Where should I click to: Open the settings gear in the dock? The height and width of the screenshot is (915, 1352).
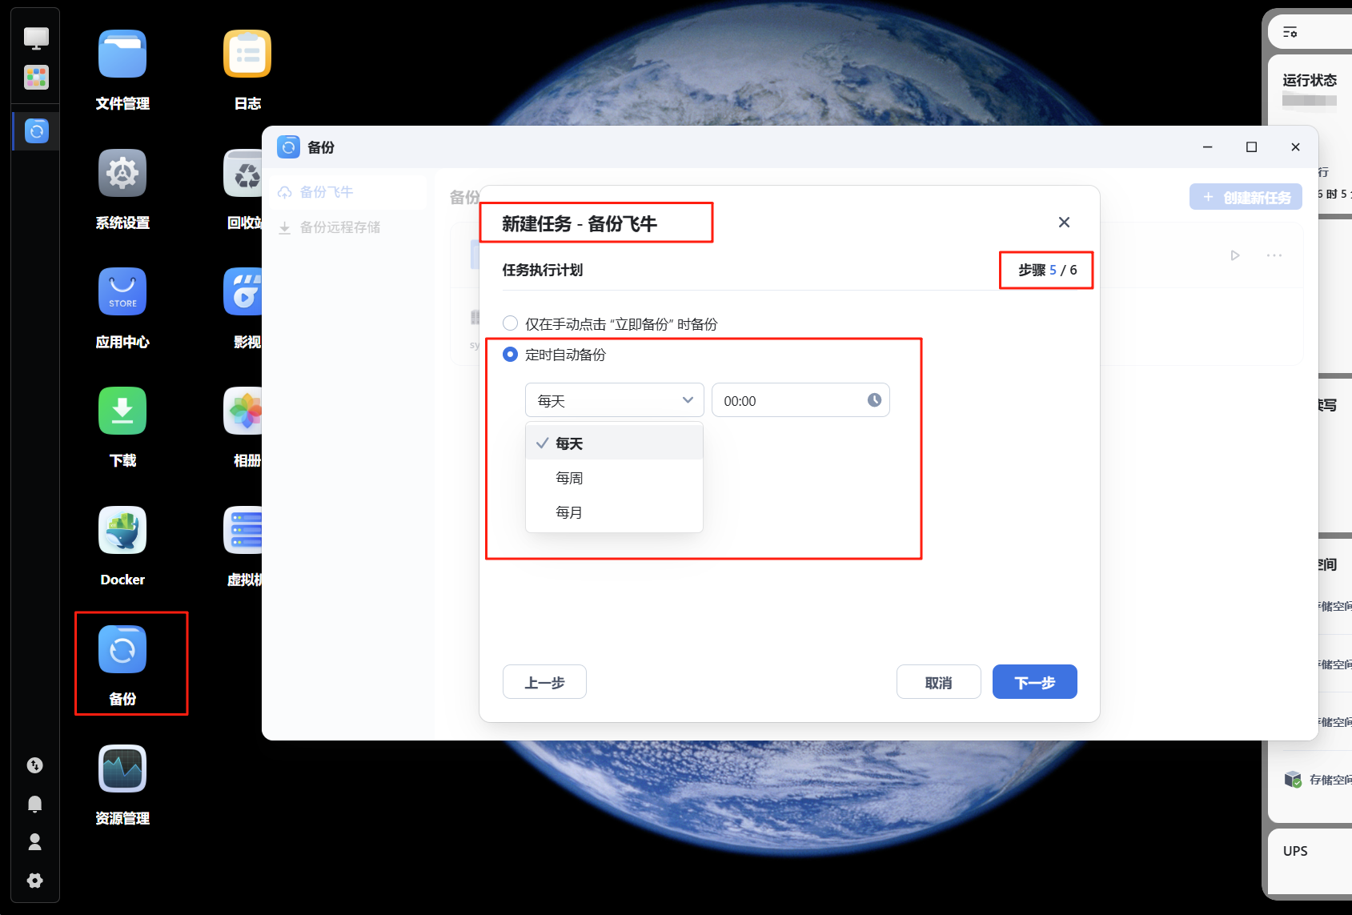point(35,881)
